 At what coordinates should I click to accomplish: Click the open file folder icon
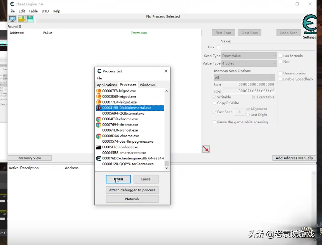[x=21, y=19]
